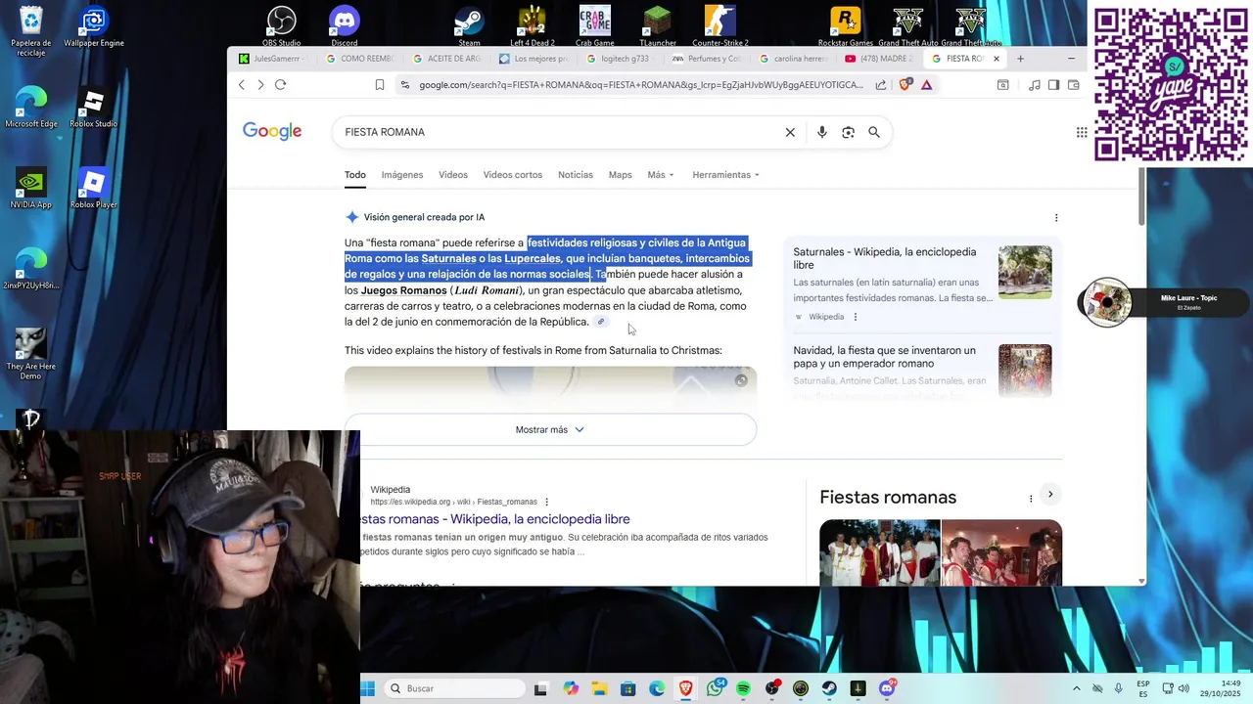Open Rockstar Games desktop shortcut
The image size is (1253, 704).
pos(846,26)
